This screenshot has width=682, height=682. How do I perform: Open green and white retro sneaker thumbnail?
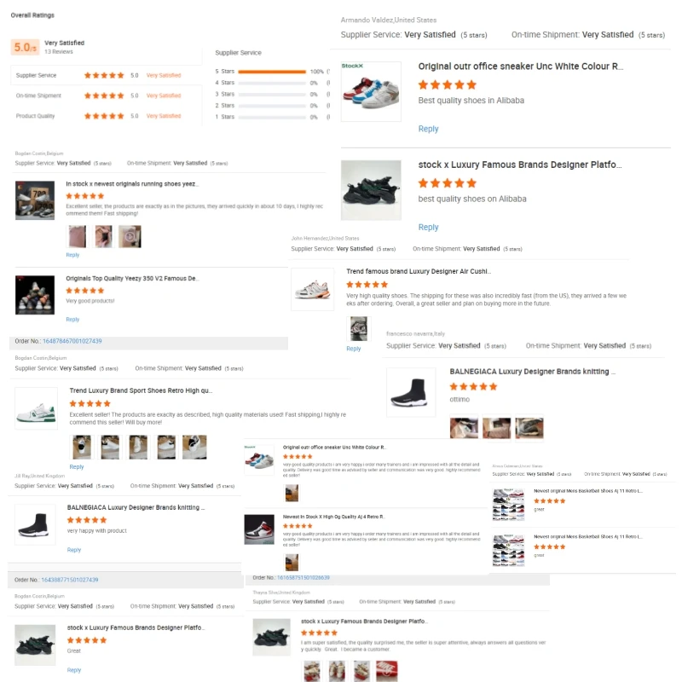pos(36,408)
